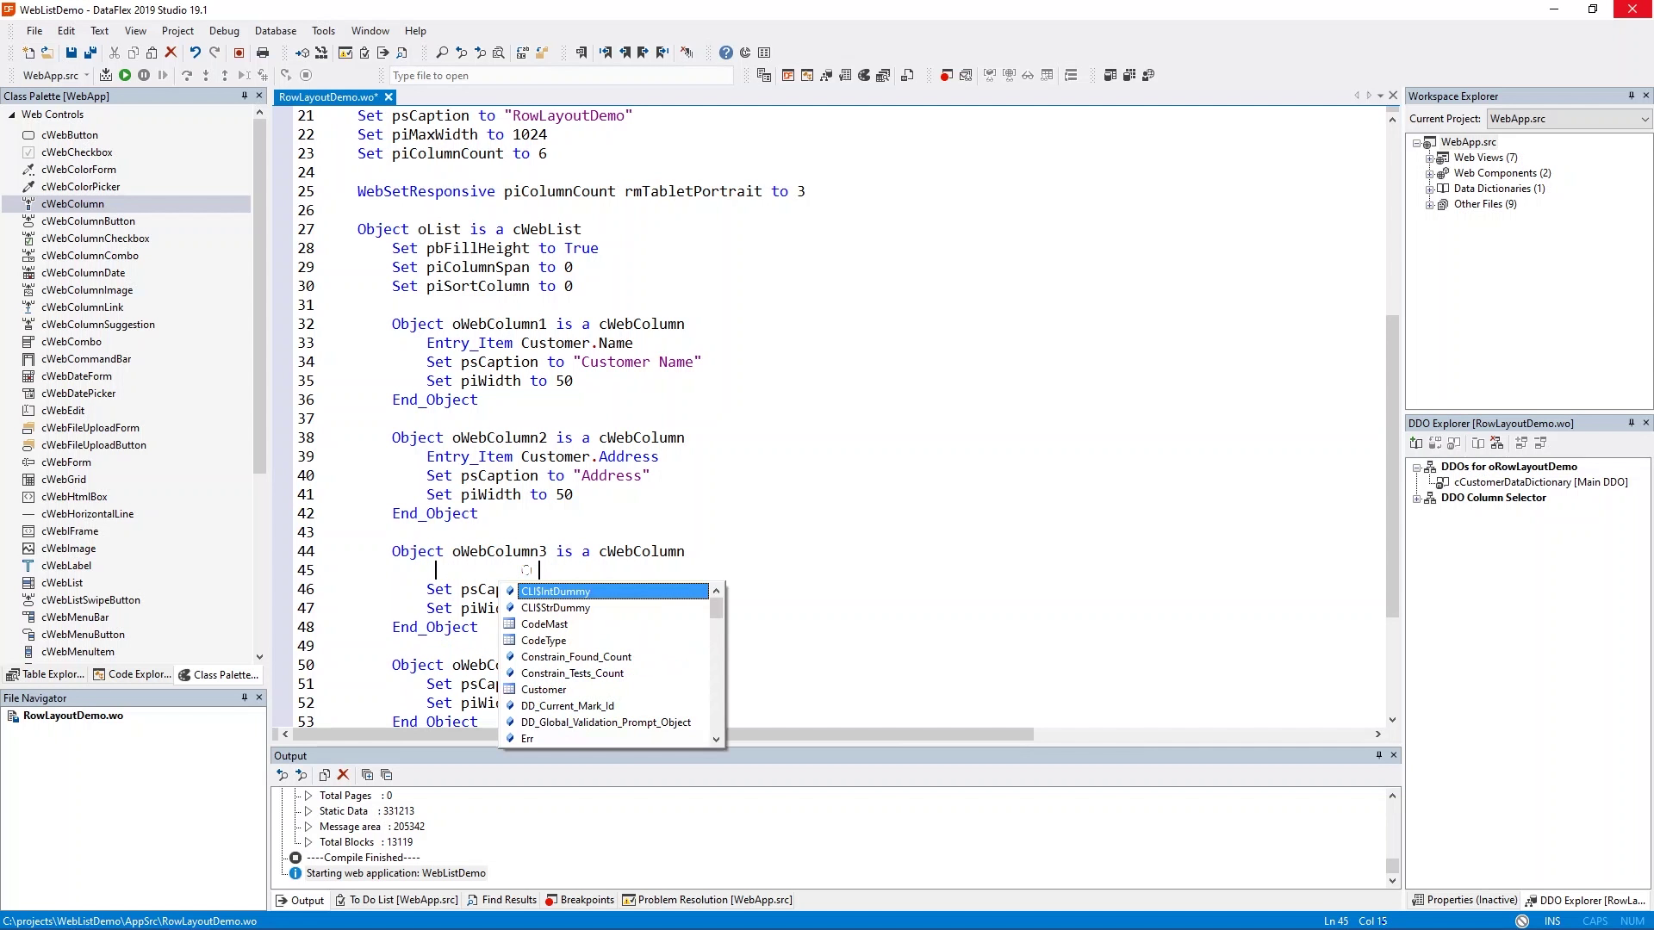Screen dimensions: 1654x930
Task: Expand the Web Views (7) node
Action: pyautogui.click(x=1430, y=158)
